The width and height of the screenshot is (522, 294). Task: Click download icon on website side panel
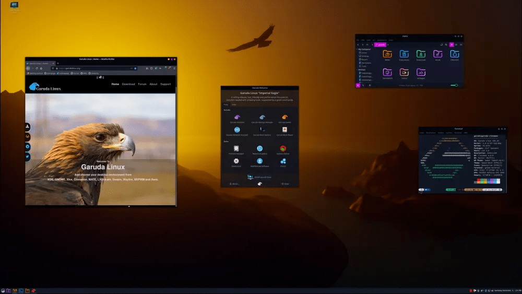[27, 126]
